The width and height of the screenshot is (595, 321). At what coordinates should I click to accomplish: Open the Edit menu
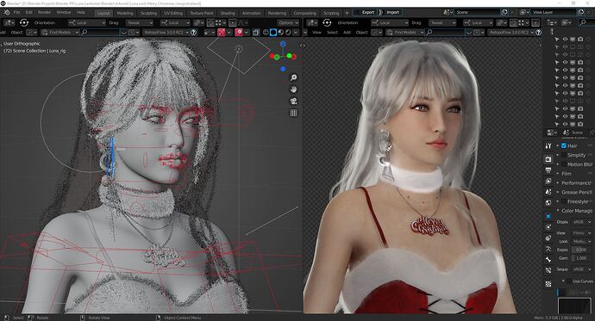pos(28,13)
